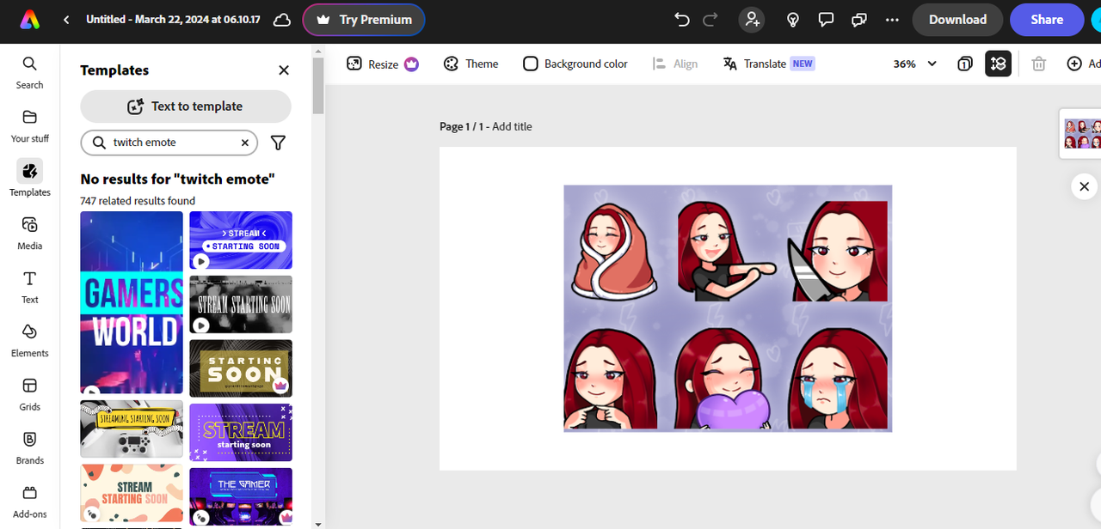Open Search in the left sidebar
The image size is (1101, 529).
click(x=29, y=72)
